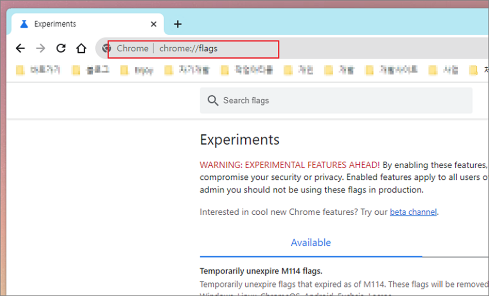Click the Experiments page heading
The width and height of the screenshot is (489, 296).
[x=240, y=140]
